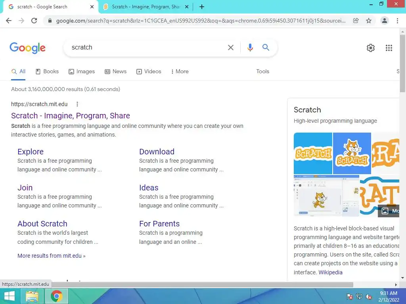Go to Google homepage via logo

27,48
